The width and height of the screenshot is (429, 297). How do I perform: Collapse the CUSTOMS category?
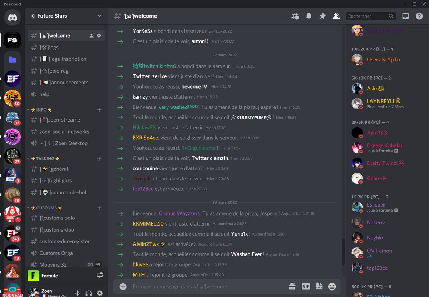(x=42, y=208)
